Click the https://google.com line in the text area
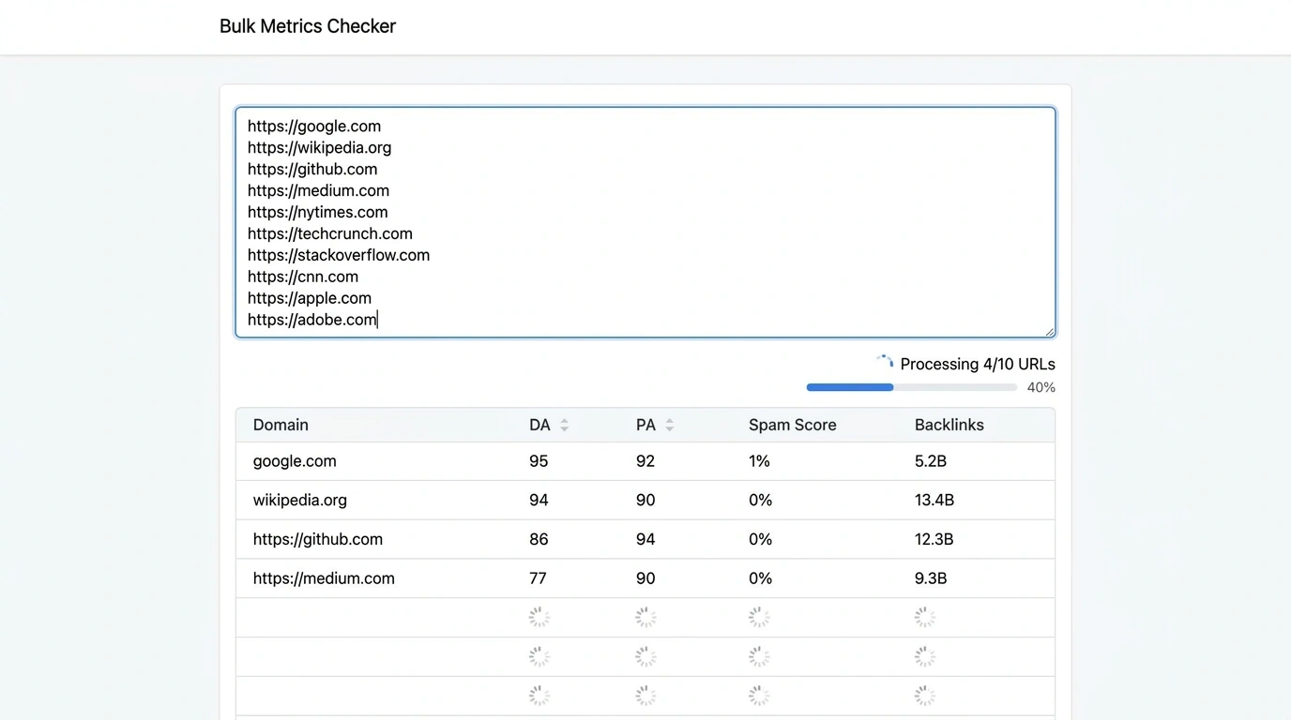The height and width of the screenshot is (720, 1291). (314, 126)
